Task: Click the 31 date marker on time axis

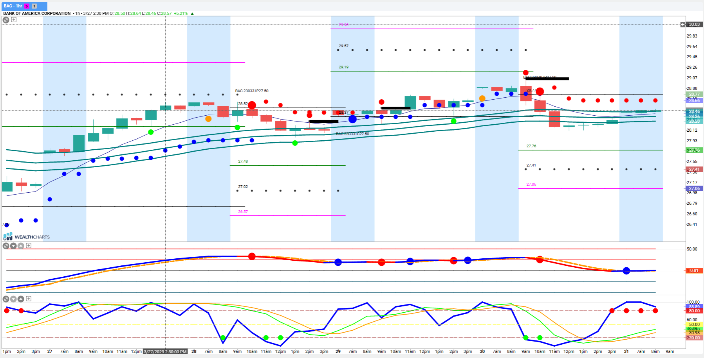Action: (x=626, y=351)
